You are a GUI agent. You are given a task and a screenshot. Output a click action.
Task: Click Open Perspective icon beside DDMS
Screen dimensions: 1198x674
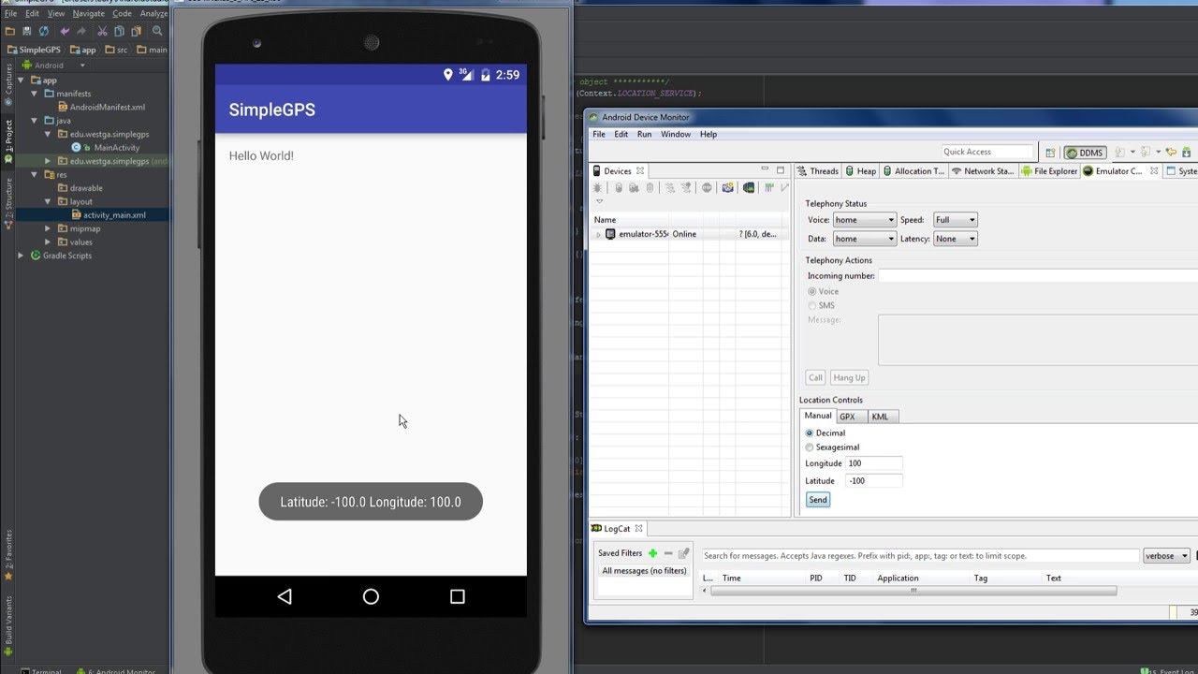1050,153
